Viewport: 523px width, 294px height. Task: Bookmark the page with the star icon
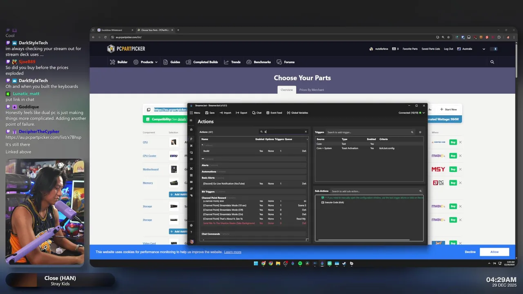pyautogui.click(x=449, y=37)
